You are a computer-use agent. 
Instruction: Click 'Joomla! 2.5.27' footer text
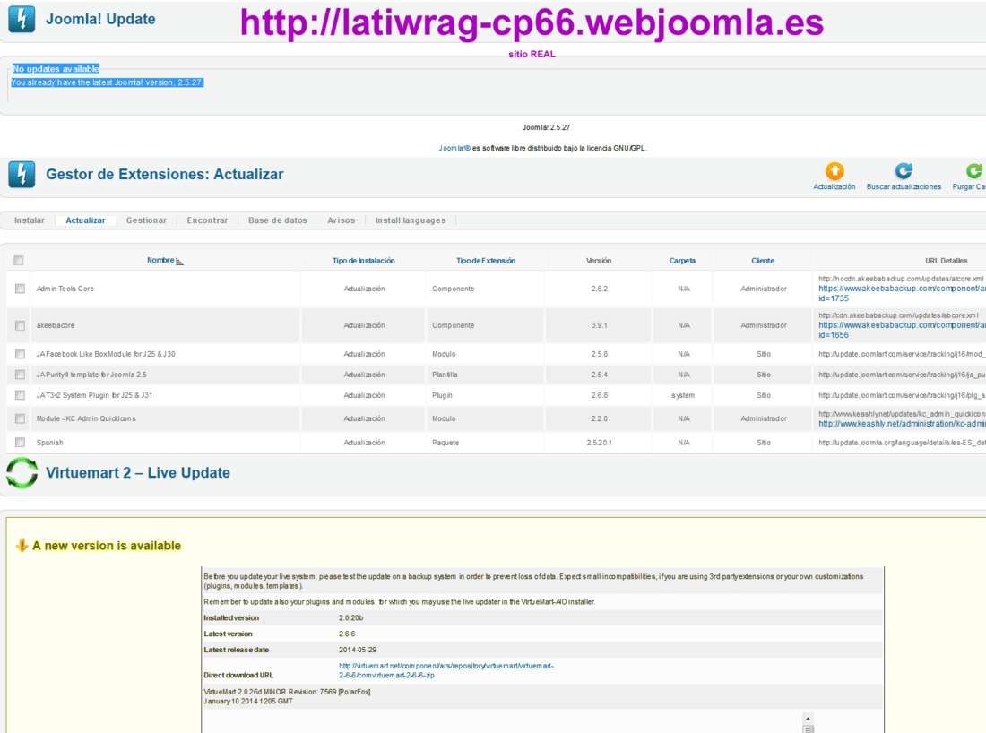[547, 127]
